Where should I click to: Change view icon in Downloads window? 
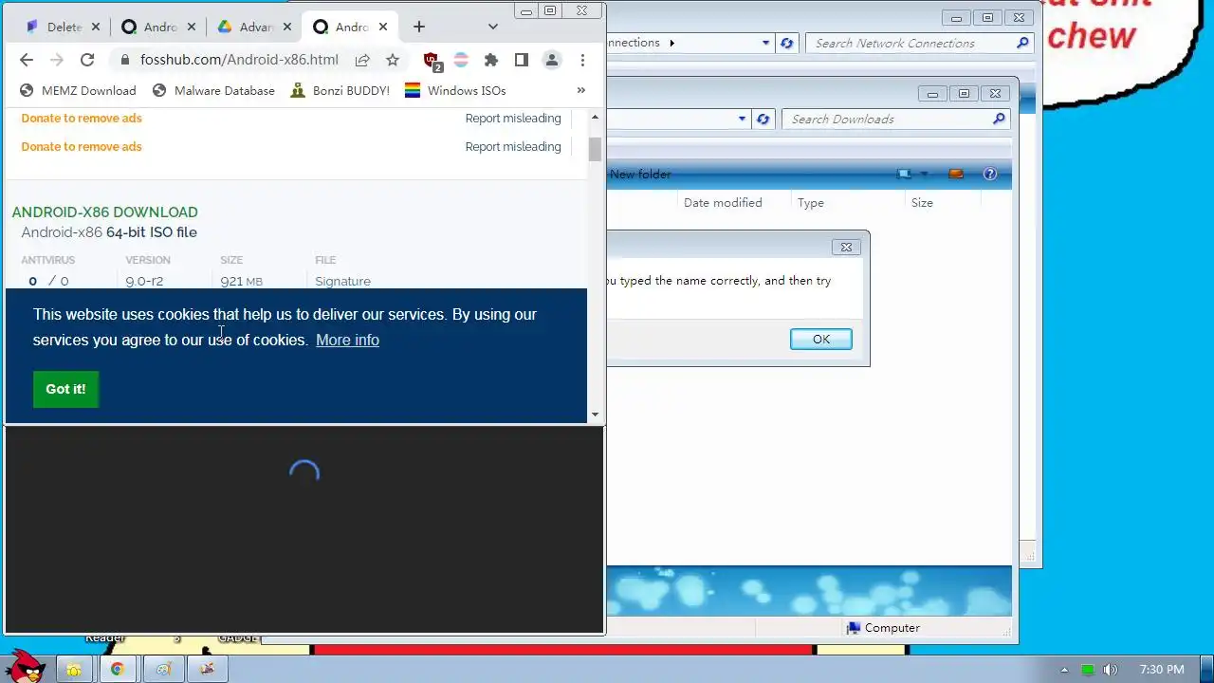pos(904,175)
